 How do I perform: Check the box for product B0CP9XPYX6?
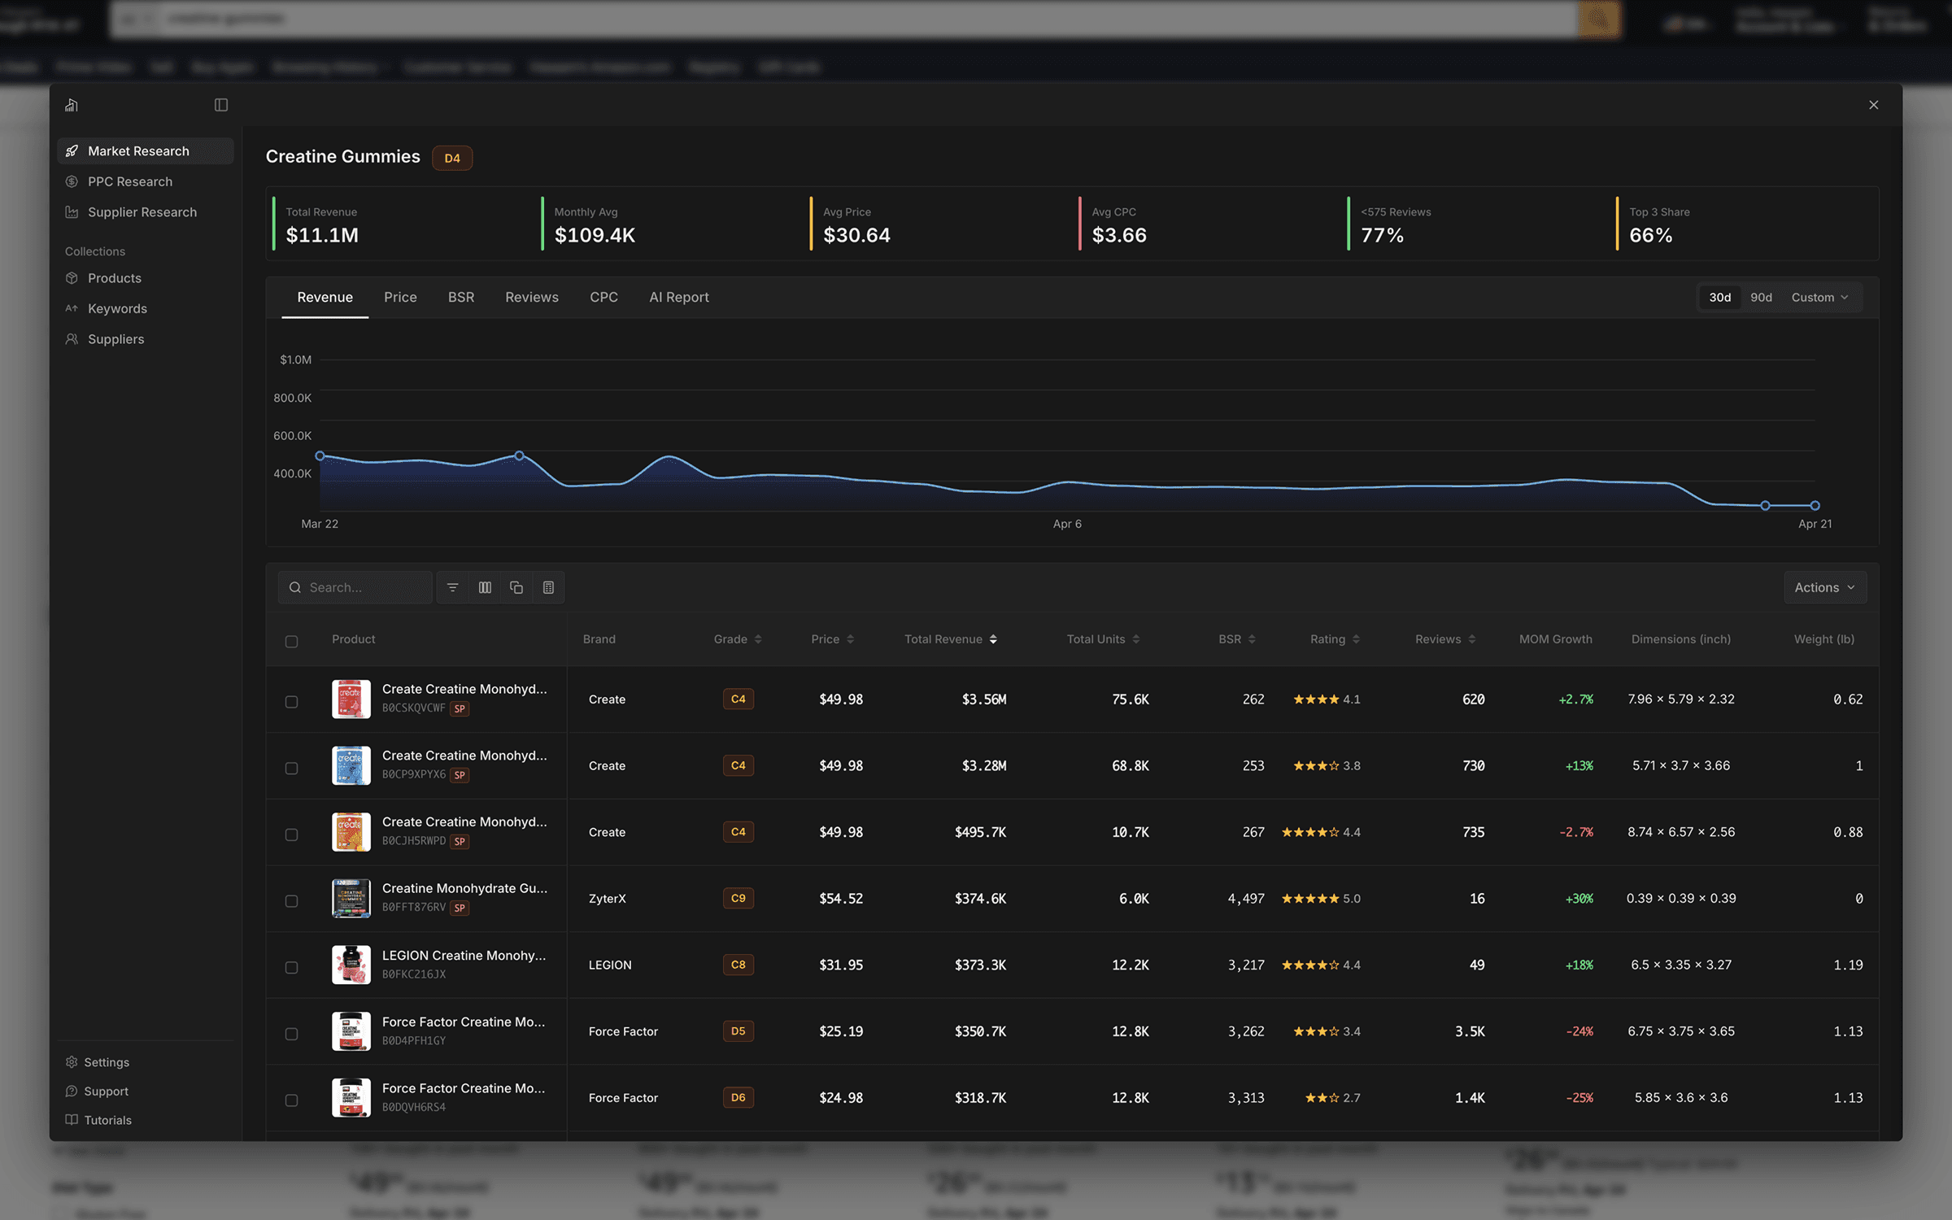291,769
